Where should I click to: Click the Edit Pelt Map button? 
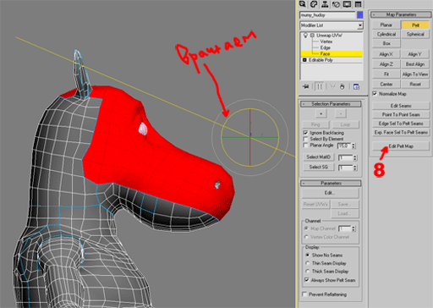coord(401,146)
